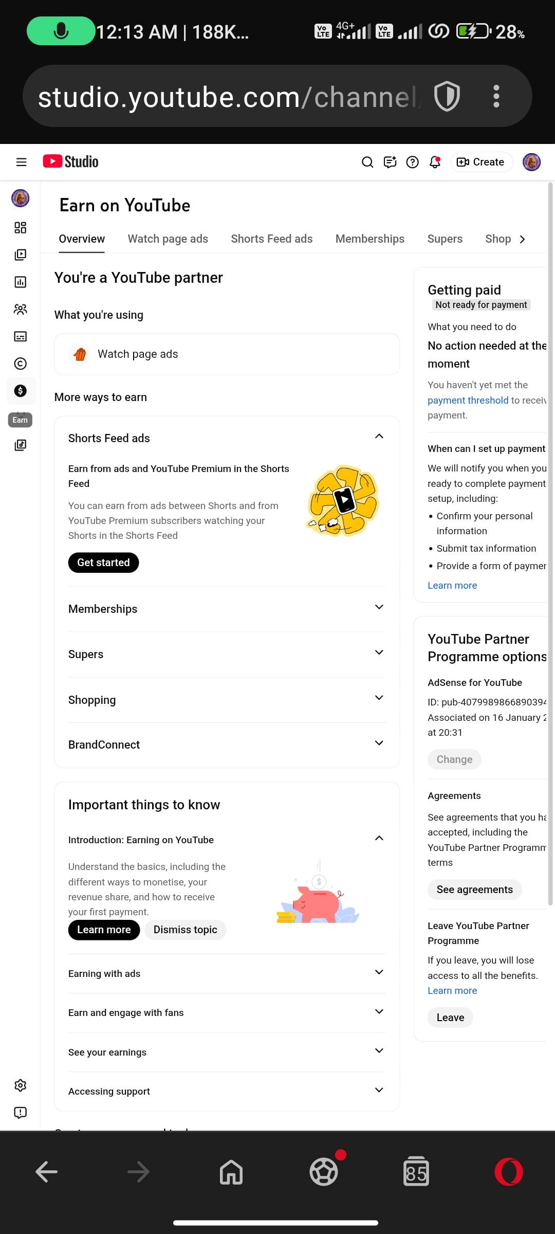The image size is (555, 1234).
Task: Expand the Supers section
Action: coord(379,652)
